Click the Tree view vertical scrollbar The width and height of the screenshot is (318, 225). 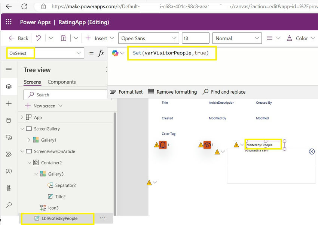click(115, 164)
